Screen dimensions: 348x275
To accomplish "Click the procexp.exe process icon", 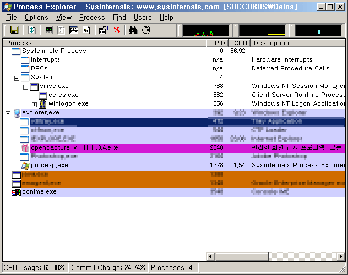I will [x=25, y=166].
